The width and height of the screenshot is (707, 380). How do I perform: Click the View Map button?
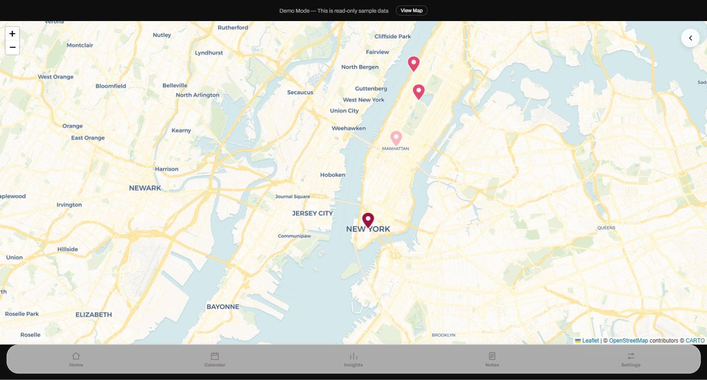point(412,10)
